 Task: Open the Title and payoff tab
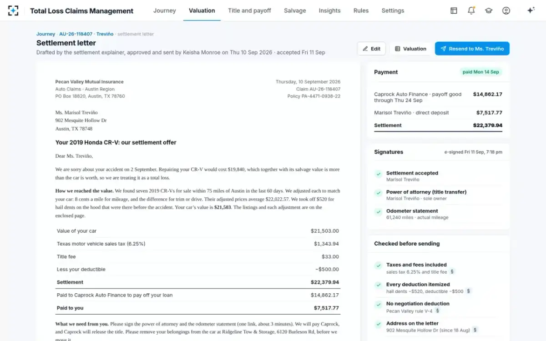tap(249, 10)
